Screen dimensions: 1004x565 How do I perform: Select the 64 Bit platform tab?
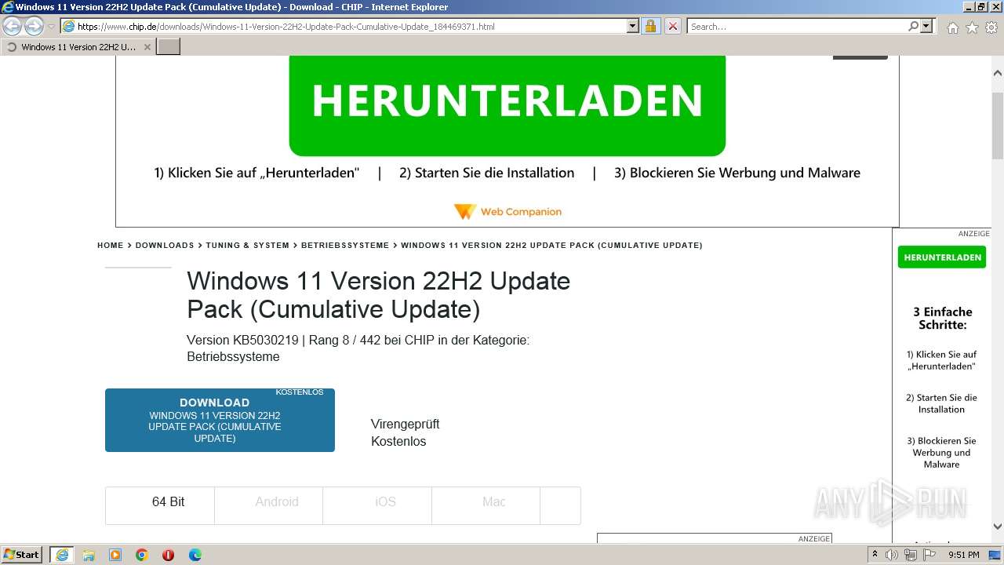coord(160,505)
